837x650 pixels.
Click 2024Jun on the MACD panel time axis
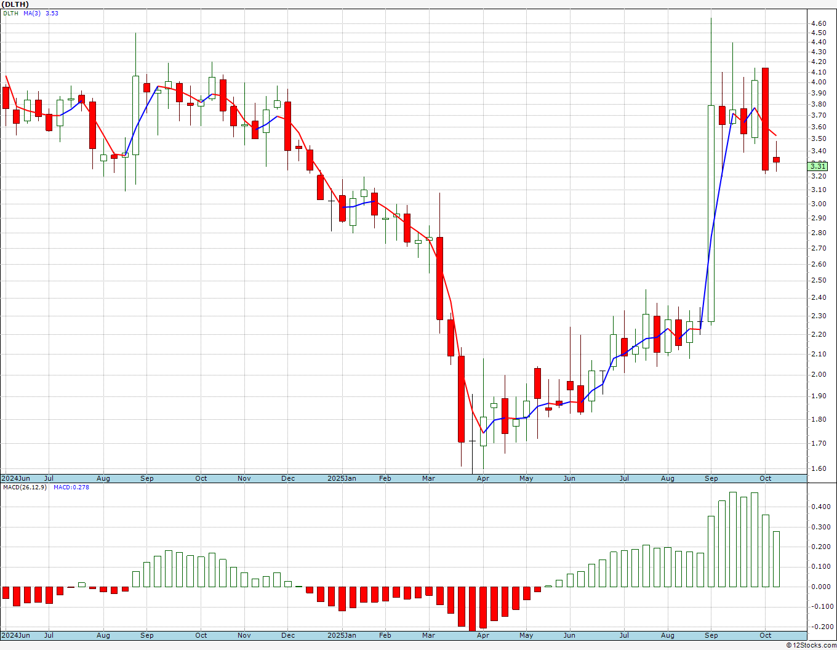(15, 635)
